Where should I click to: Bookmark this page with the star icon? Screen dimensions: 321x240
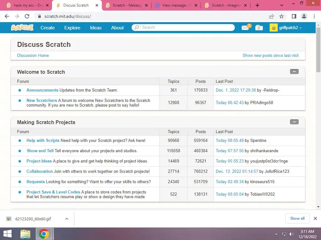tap(282, 16)
